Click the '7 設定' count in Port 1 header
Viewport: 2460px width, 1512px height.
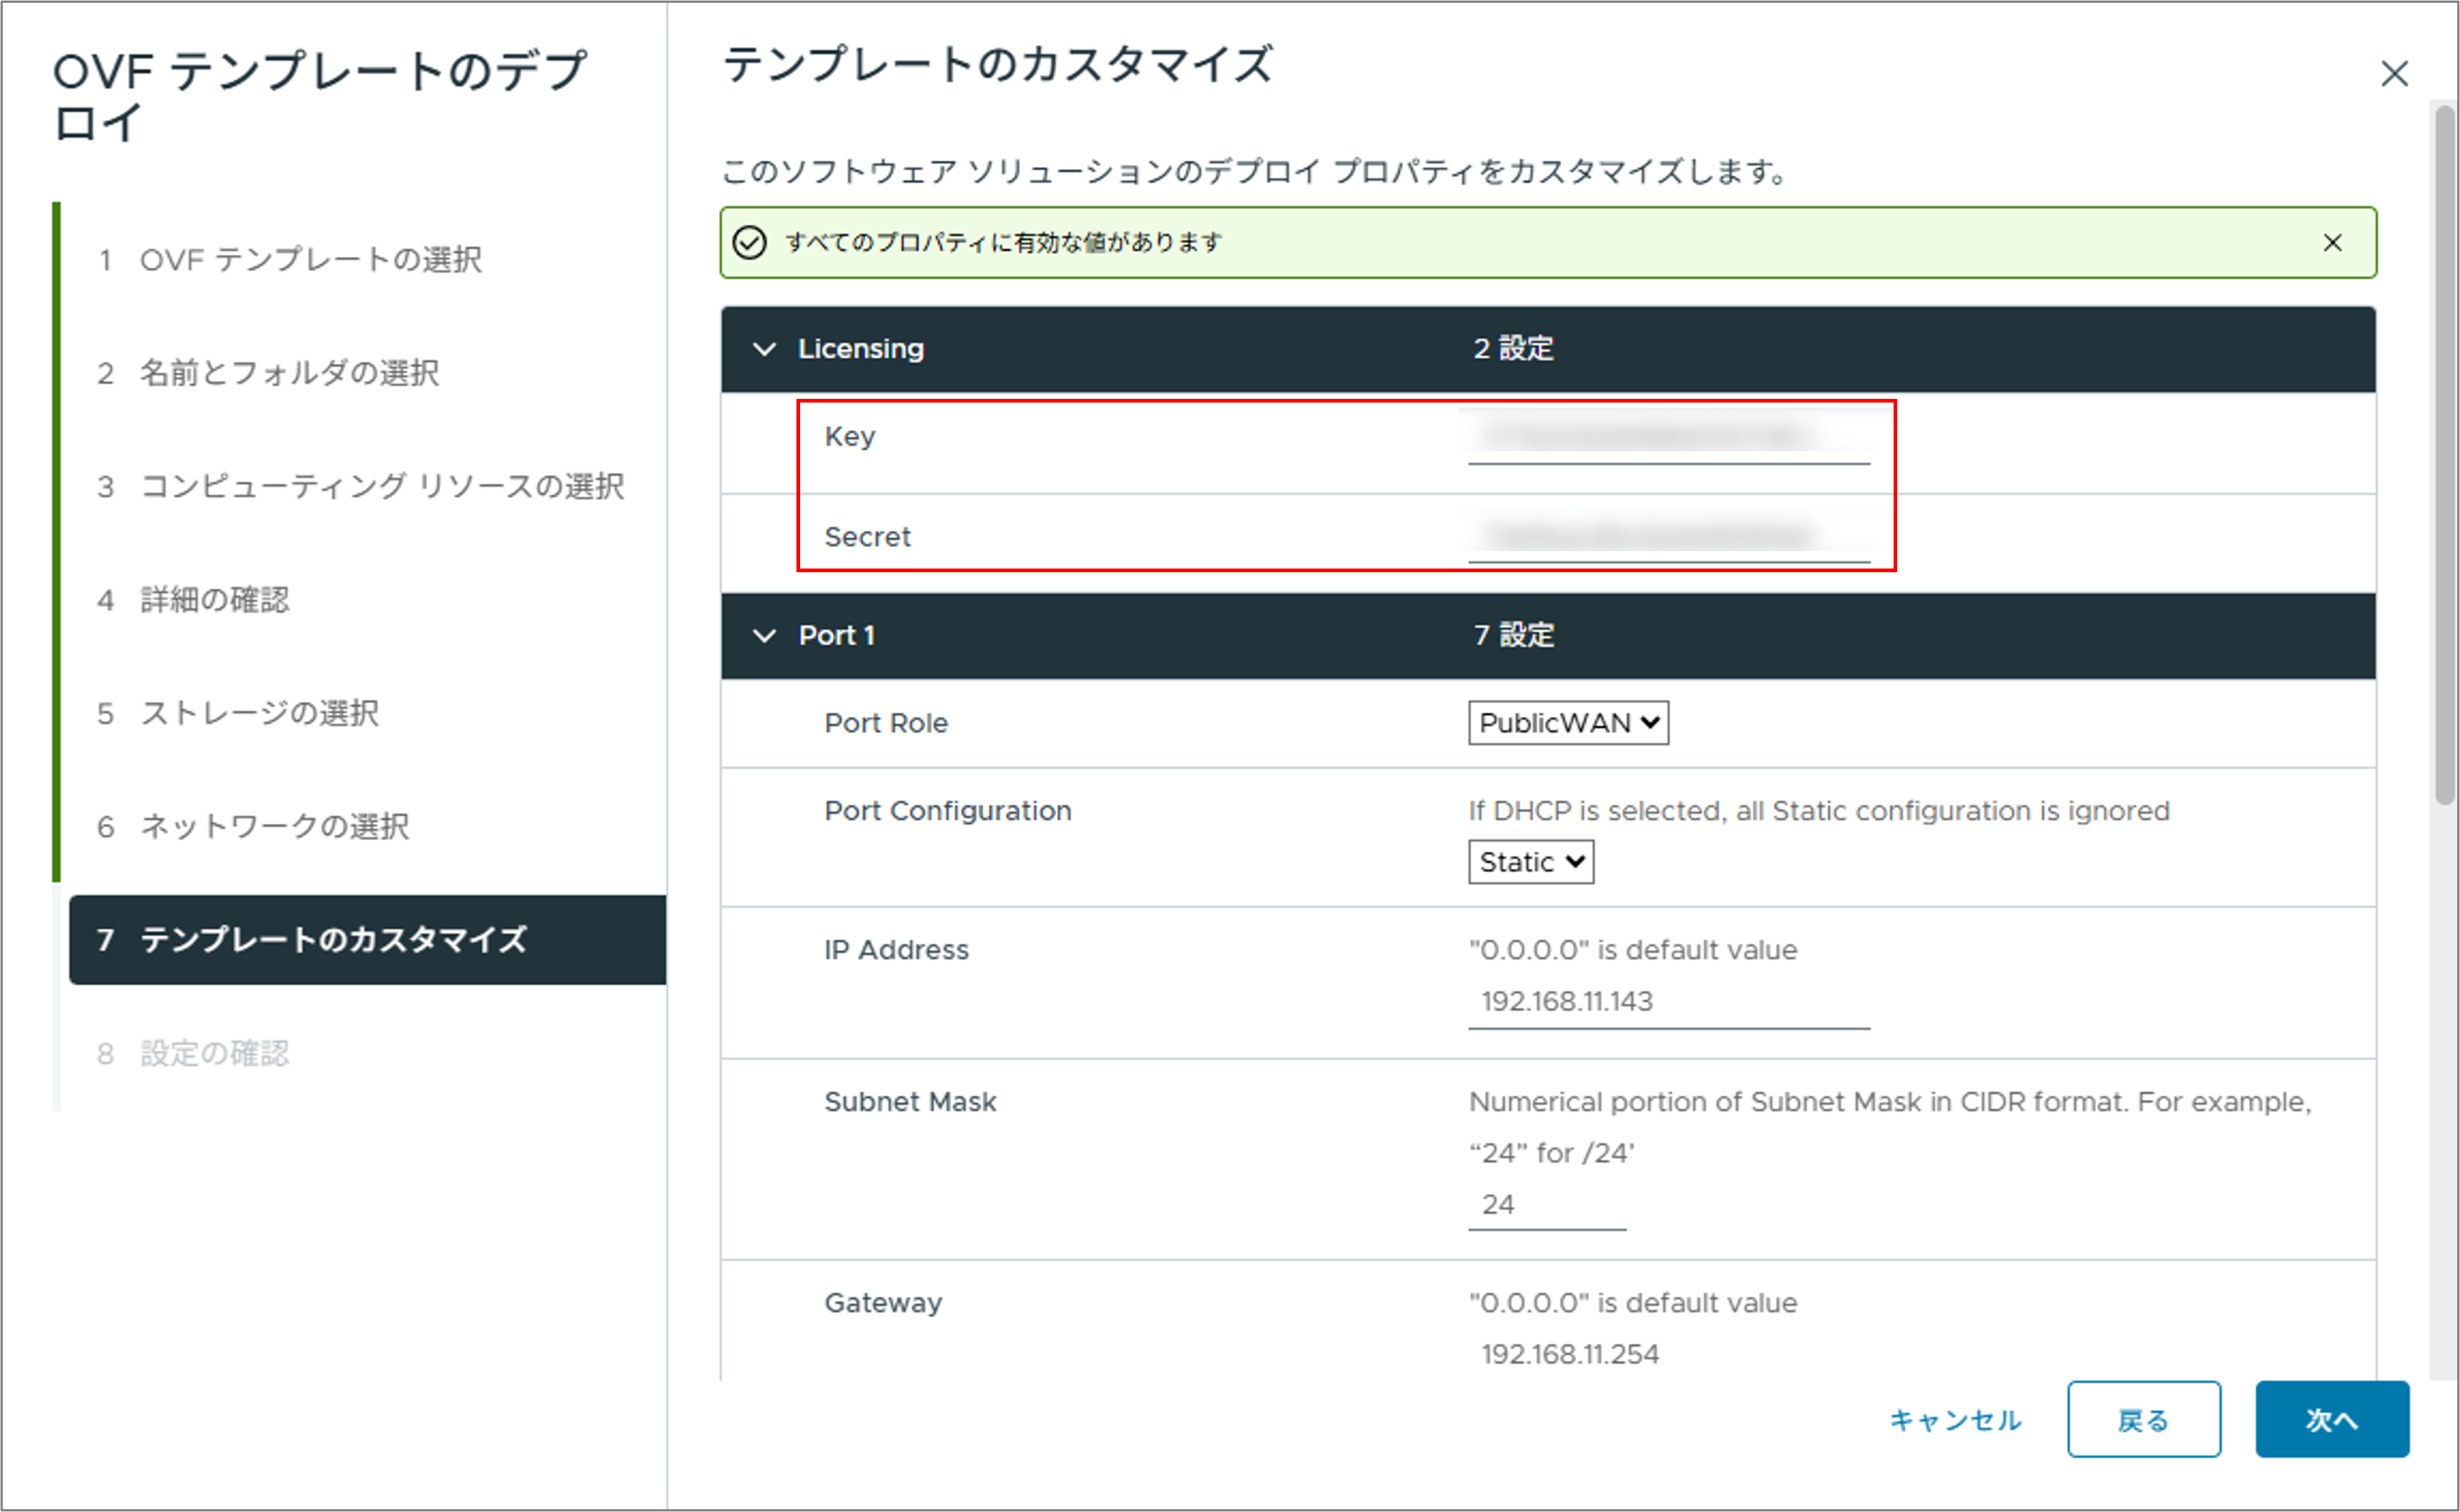pyautogui.click(x=1514, y=636)
